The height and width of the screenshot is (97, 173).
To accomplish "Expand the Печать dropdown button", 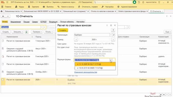I will point(49,32).
